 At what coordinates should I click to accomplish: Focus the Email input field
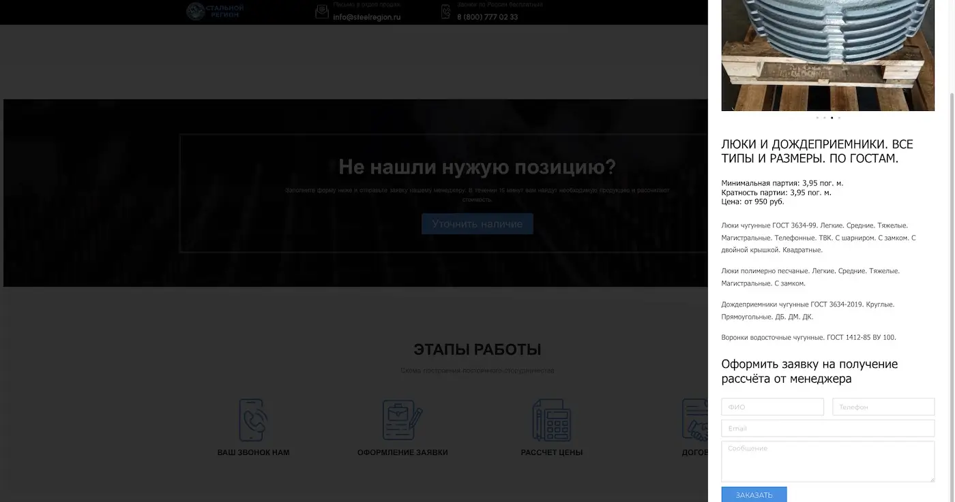point(828,428)
